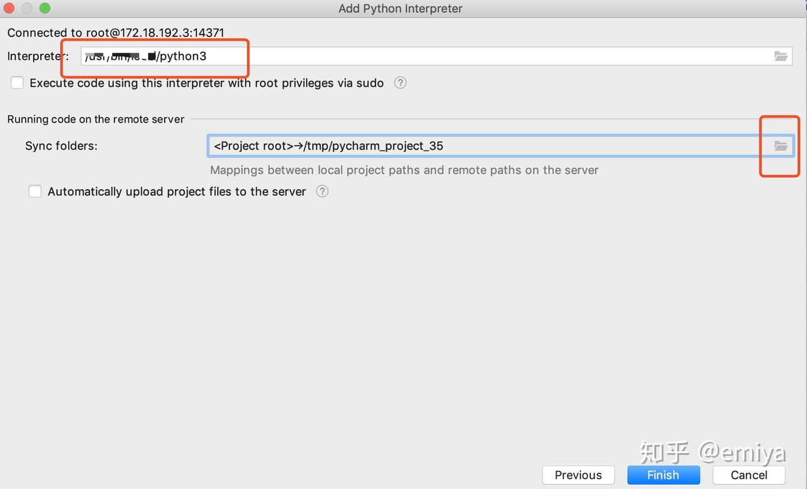Go back with the Previous button
Image resolution: width=807 pixels, height=489 pixels.
click(578, 475)
